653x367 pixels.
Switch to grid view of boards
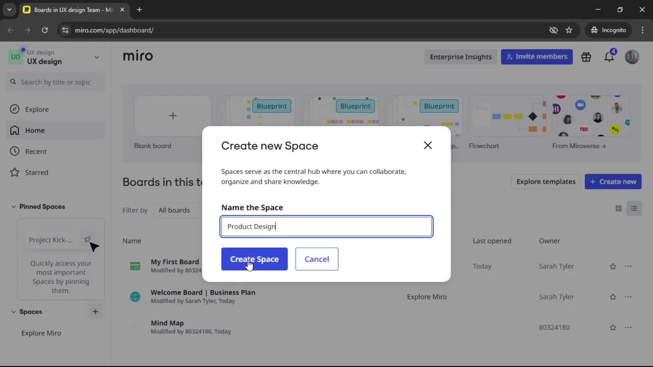pos(619,208)
